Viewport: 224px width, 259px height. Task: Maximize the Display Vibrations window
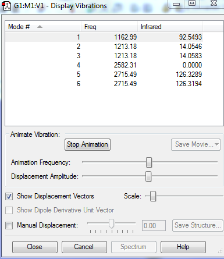[x=192, y=3]
